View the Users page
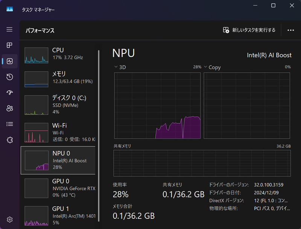 tap(9, 108)
